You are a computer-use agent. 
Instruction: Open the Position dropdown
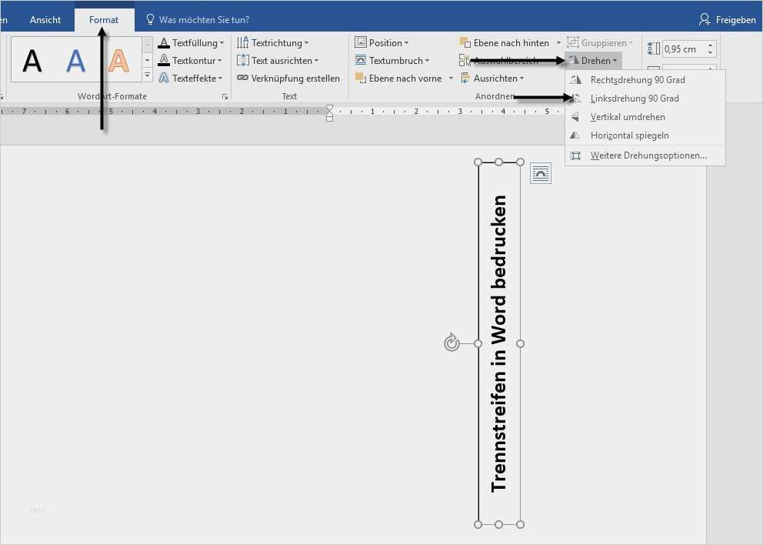coord(382,43)
